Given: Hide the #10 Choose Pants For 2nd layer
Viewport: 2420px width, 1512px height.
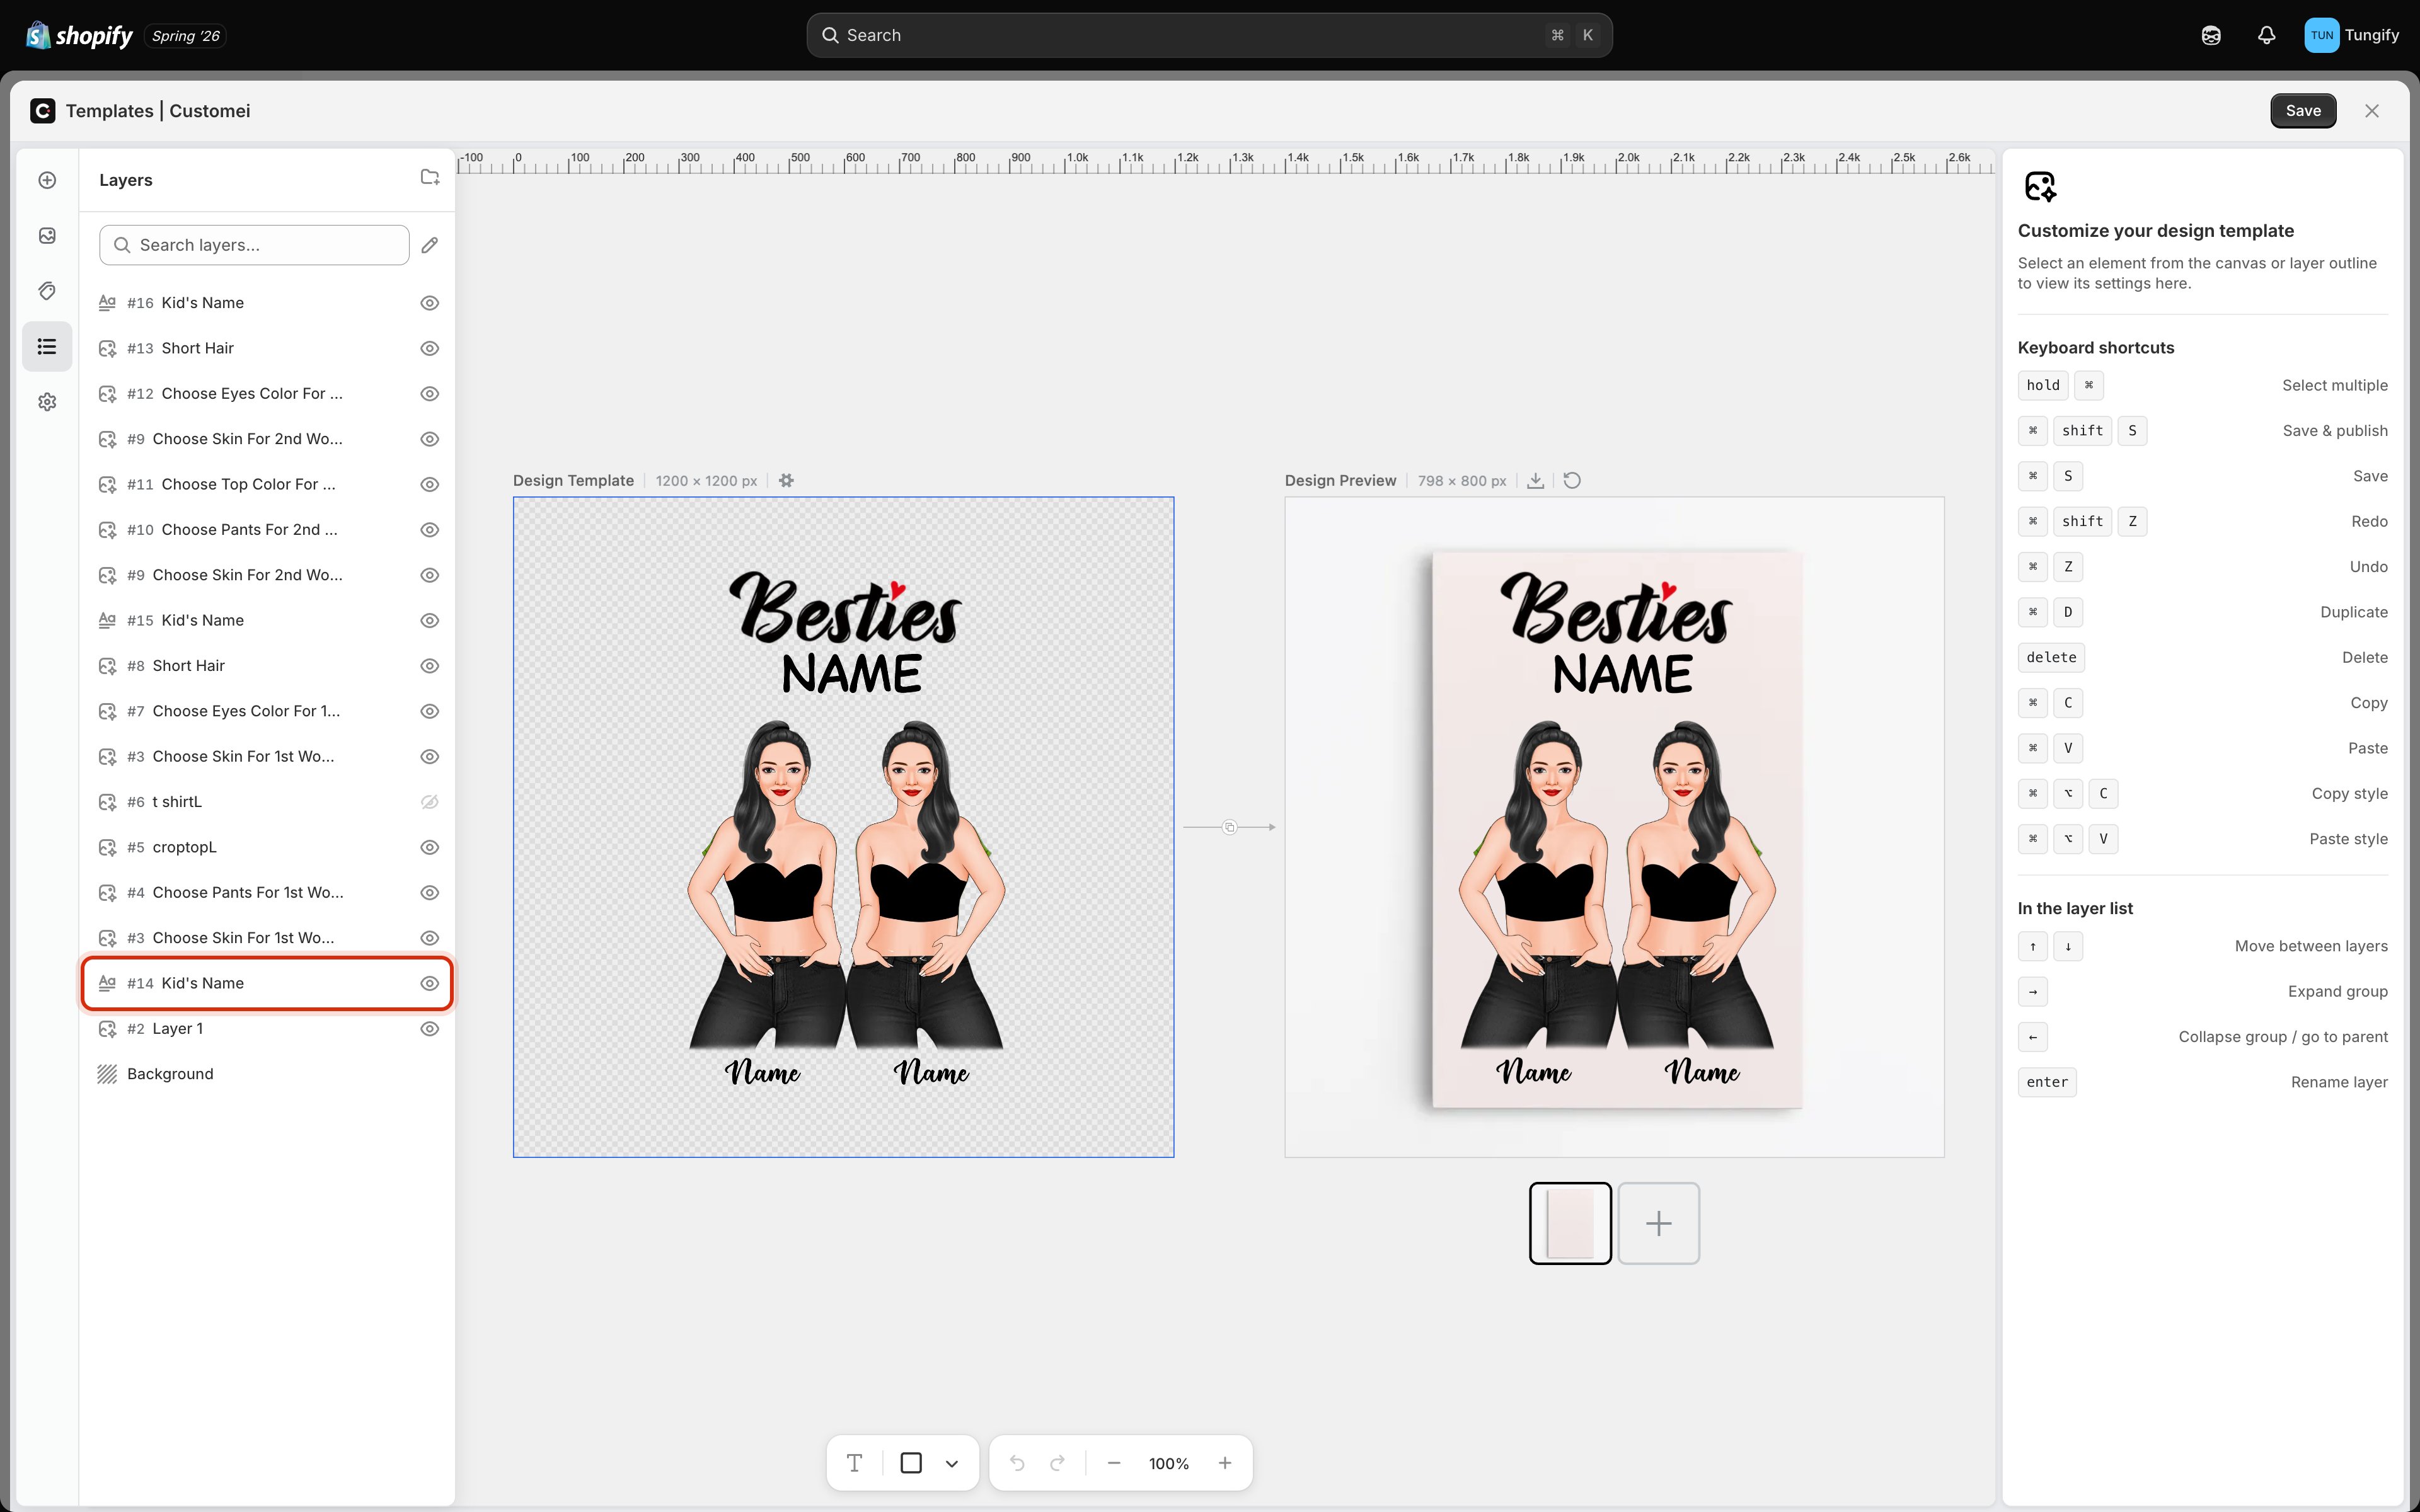Looking at the screenshot, I should point(430,530).
